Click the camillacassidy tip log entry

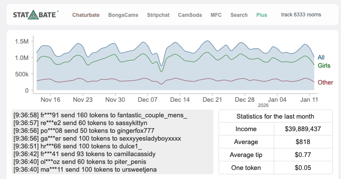click(84, 154)
